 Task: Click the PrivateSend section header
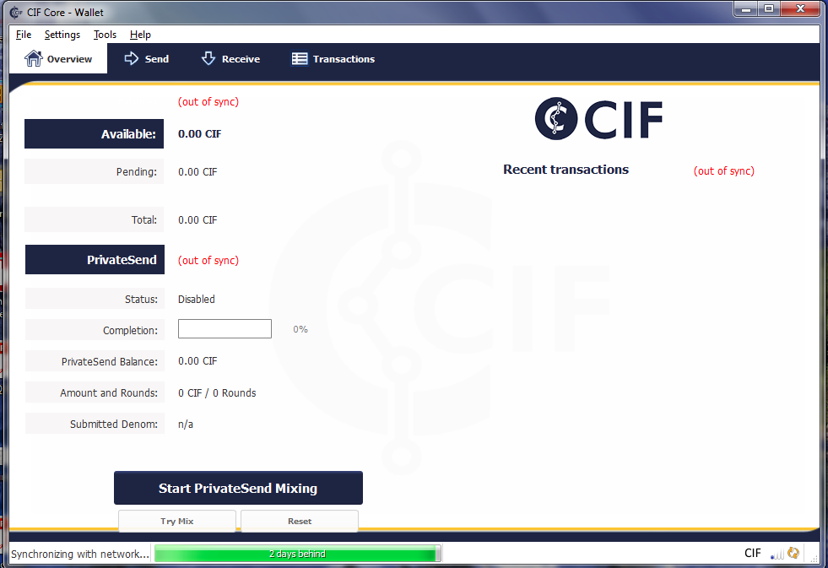point(95,260)
